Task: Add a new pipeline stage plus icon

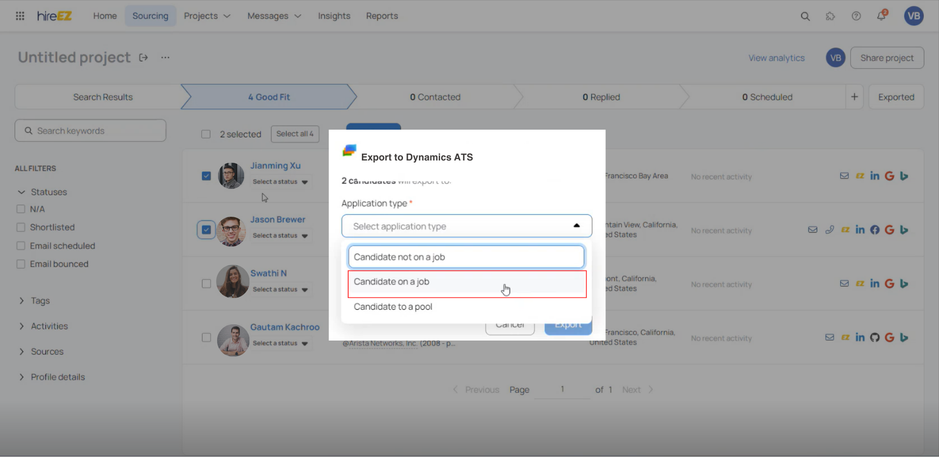Action: pos(854,97)
